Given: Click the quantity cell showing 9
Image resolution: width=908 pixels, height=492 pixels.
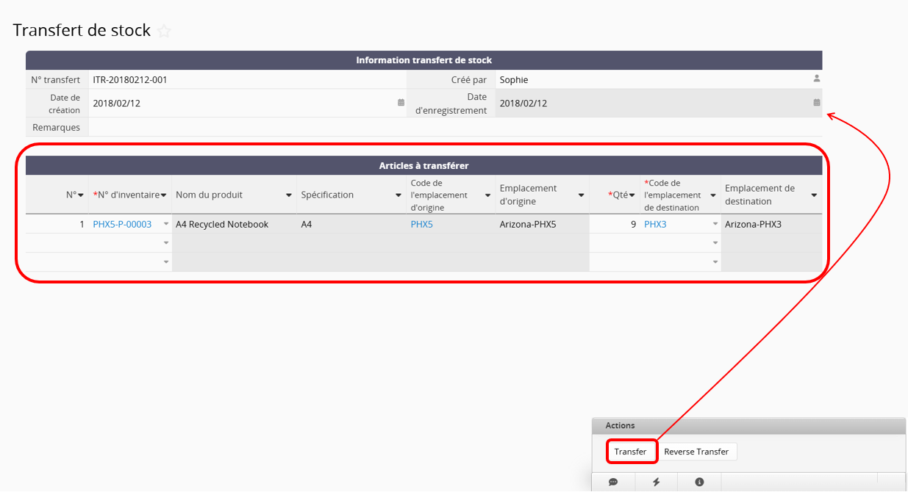Looking at the screenshot, I should [x=614, y=225].
